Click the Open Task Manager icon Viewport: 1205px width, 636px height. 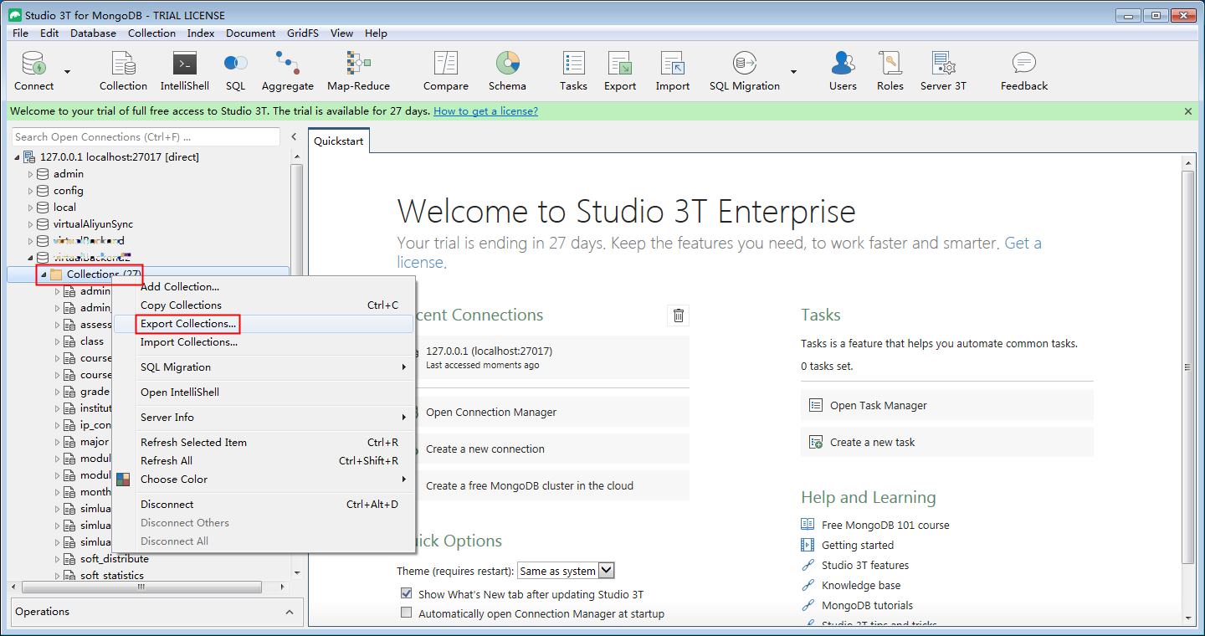click(x=816, y=405)
